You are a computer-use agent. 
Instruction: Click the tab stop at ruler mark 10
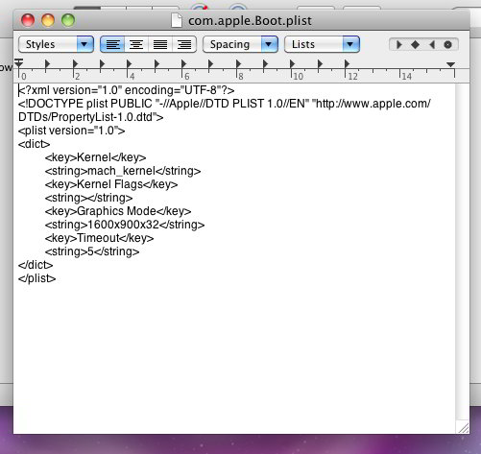[x=292, y=64]
